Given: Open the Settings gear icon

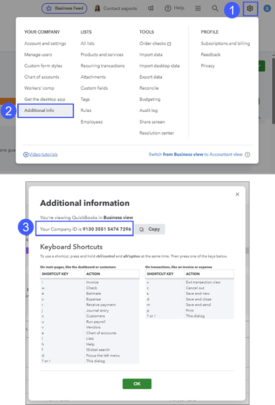Looking at the screenshot, I should [250, 9].
